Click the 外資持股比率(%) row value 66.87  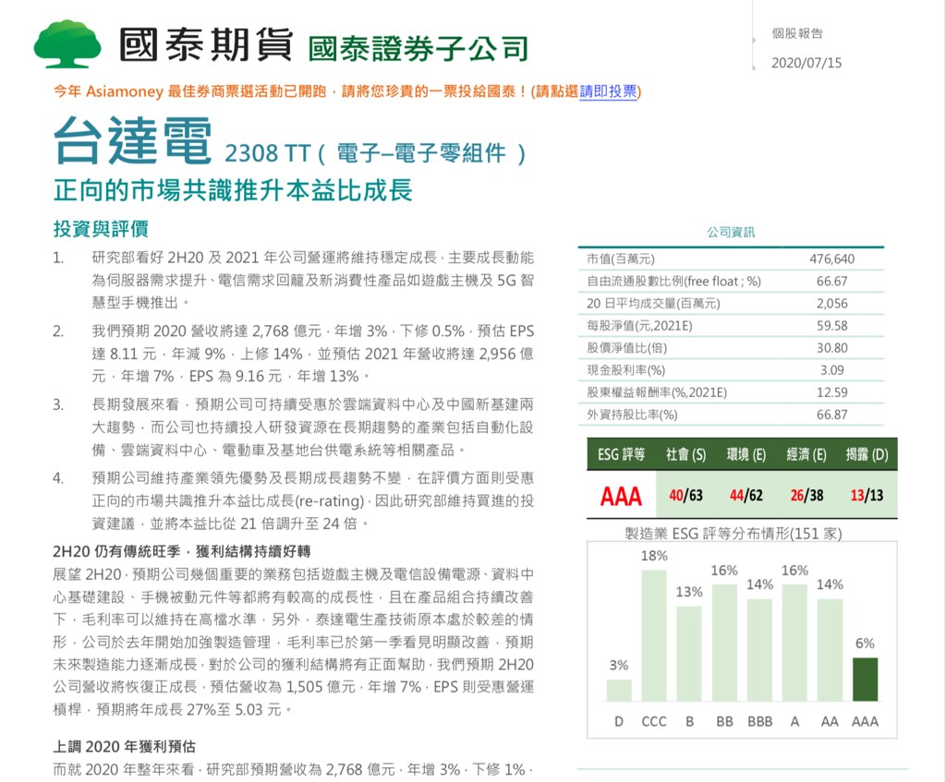pos(832,415)
